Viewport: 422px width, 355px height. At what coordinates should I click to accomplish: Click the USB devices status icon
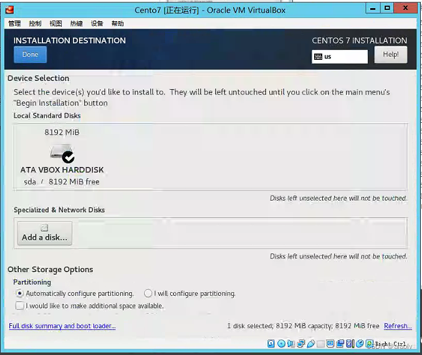(x=311, y=343)
